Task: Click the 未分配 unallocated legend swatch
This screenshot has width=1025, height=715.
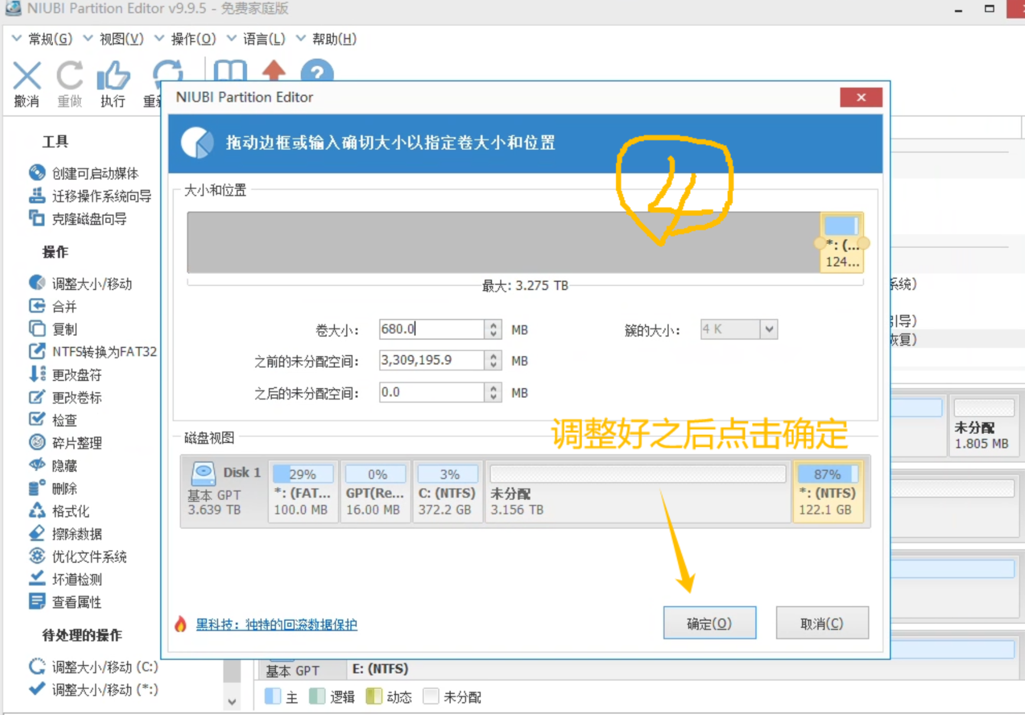Action: [431, 697]
